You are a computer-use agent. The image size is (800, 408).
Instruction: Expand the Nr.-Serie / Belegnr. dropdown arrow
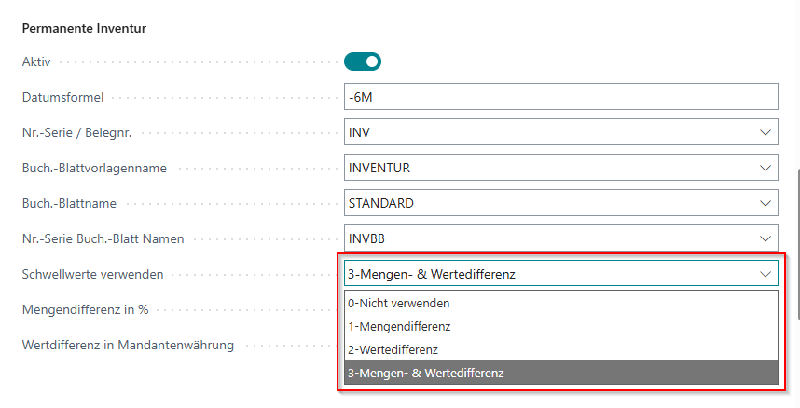[765, 132]
